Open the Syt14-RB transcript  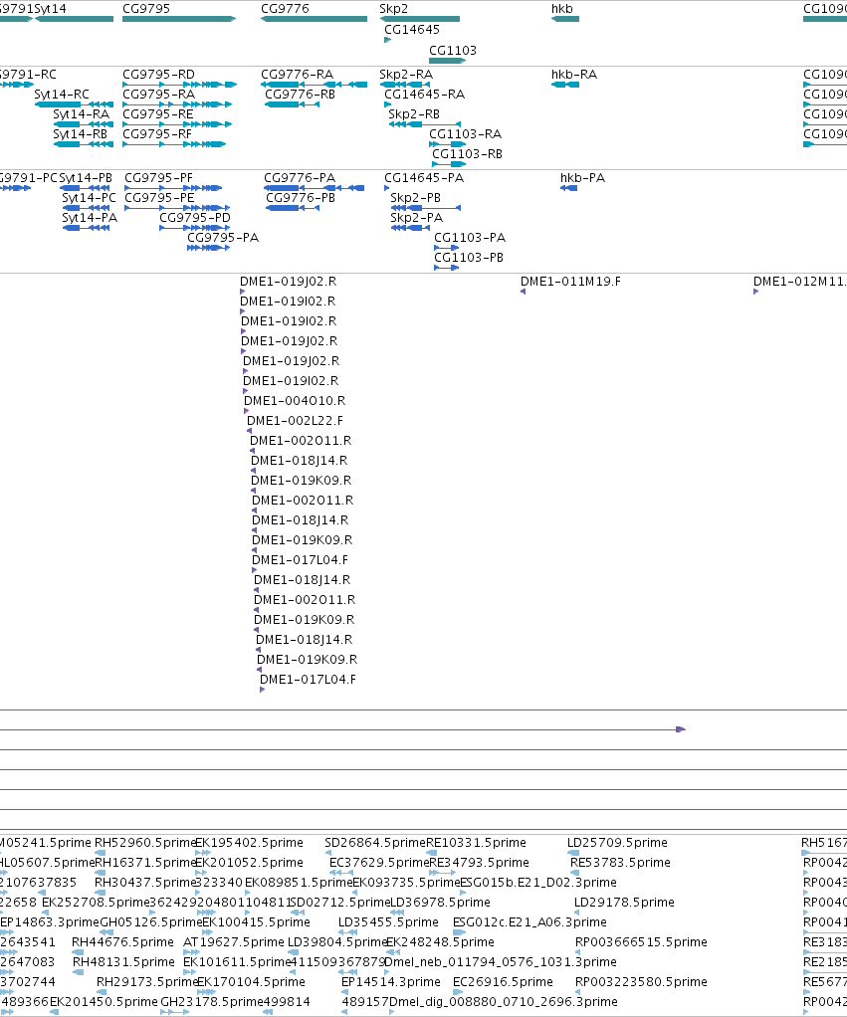tap(83, 144)
